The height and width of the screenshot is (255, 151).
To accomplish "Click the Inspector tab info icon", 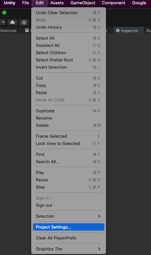I will coord(118,30).
